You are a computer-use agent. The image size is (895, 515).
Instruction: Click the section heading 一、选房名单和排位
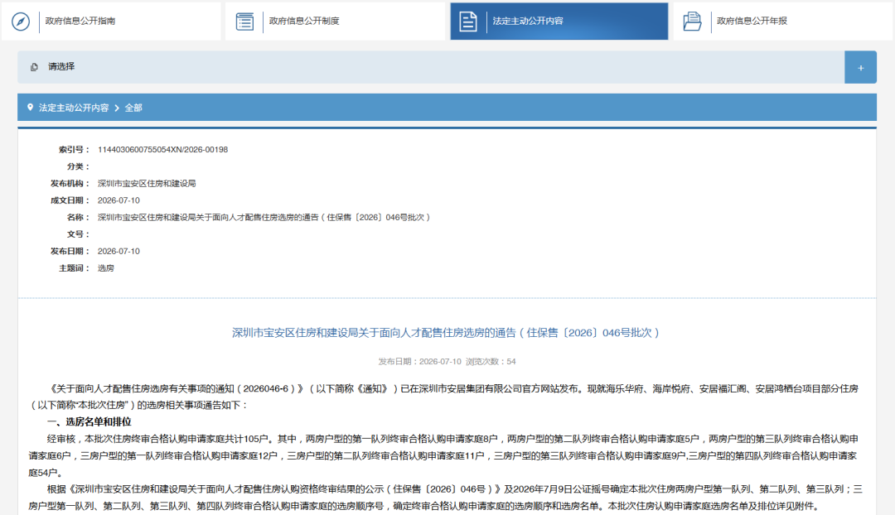[x=89, y=422]
